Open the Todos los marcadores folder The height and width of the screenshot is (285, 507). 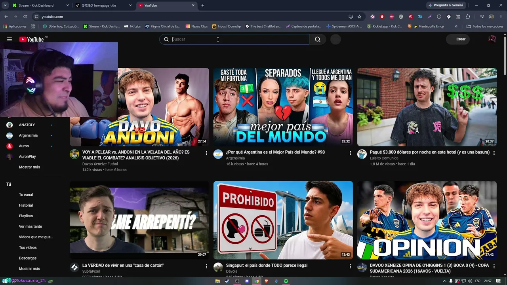click(485, 27)
